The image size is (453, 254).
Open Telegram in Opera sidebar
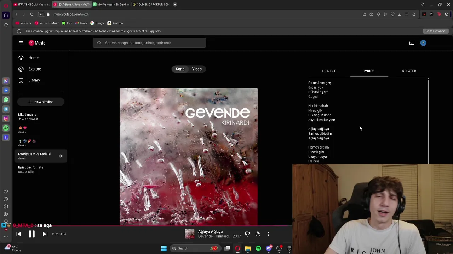click(x=6, y=109)
